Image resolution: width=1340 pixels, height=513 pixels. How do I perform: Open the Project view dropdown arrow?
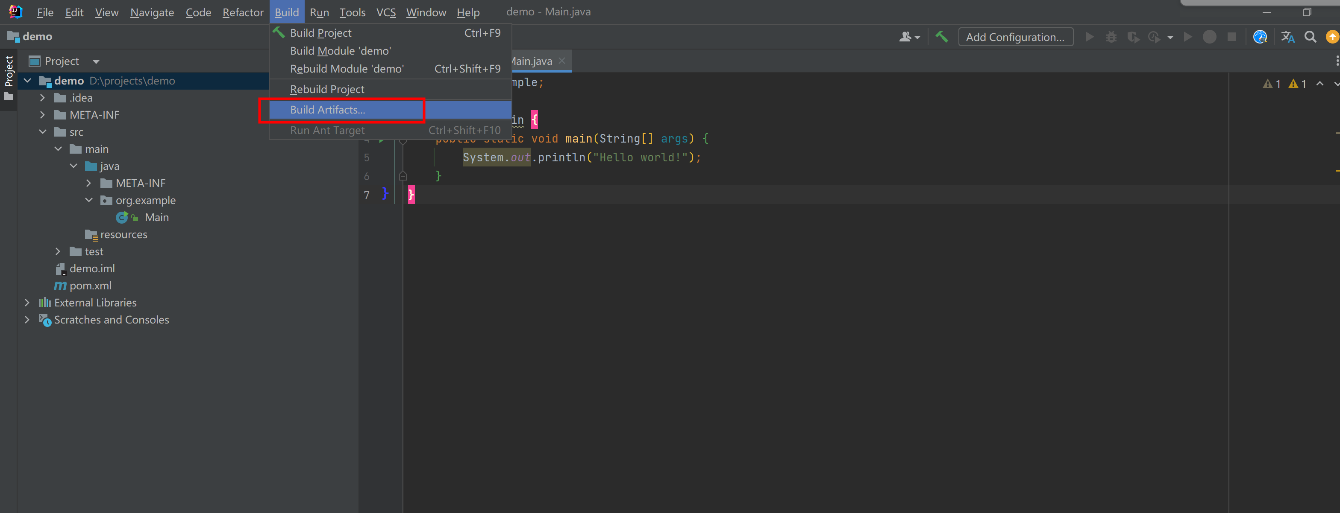96,61
